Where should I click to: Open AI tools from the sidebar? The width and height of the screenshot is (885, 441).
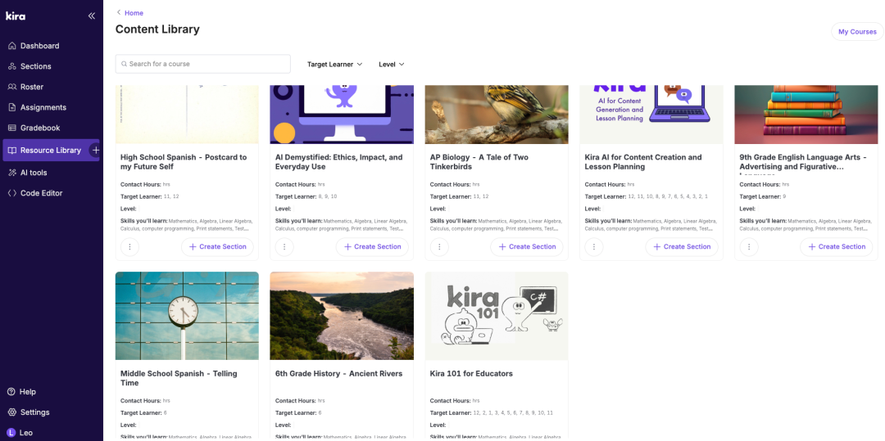coord(33,173)
